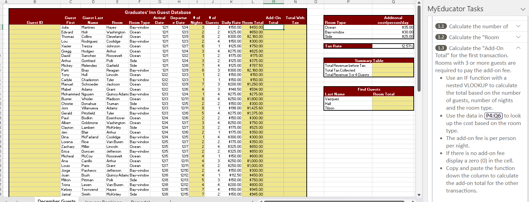
Task: Select column P header
Action: pyautogui.click(x=348, y=2)
